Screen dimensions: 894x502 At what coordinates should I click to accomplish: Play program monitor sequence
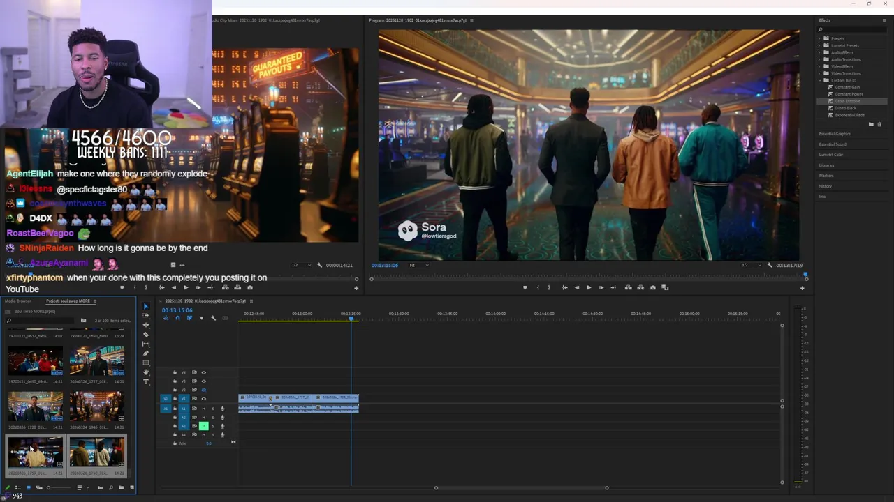tap(589, 287)
